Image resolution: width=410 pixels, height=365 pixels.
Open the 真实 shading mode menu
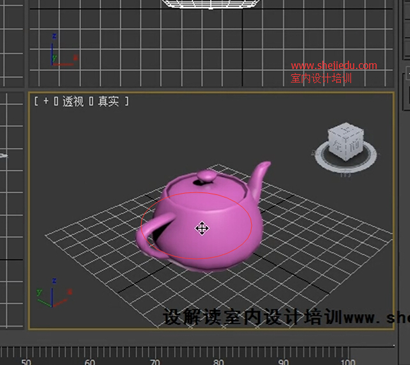108,101
